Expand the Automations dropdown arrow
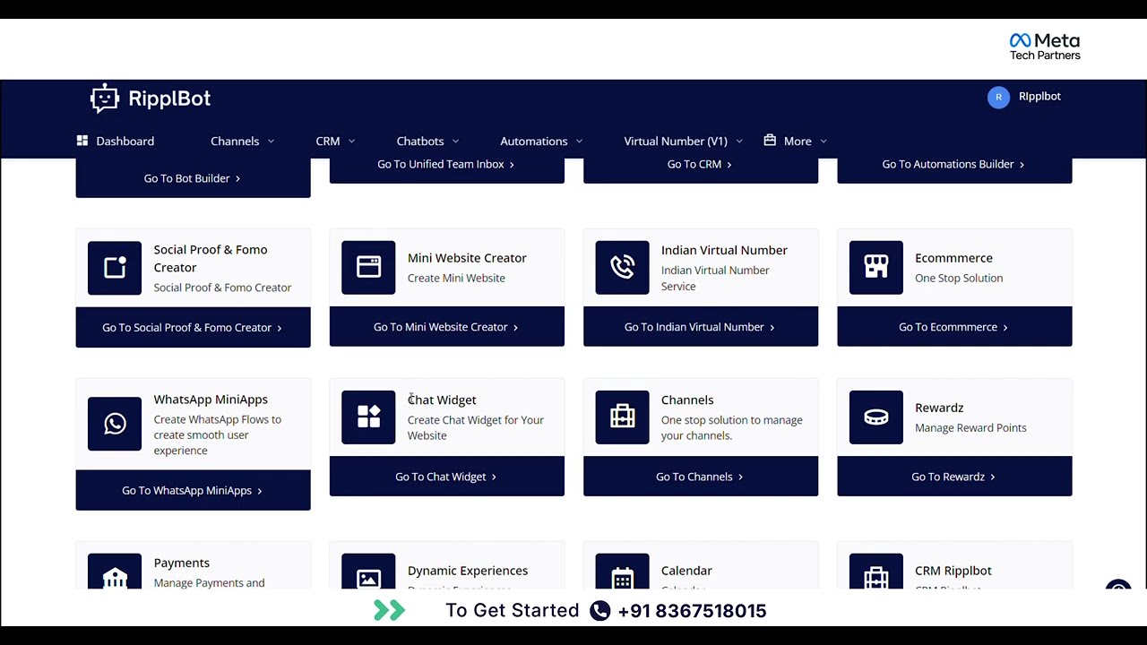The height and width of the screenshot is (645, 1147). point(579,142)
